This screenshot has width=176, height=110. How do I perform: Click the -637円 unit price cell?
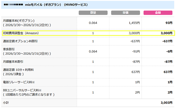tap(135, 41)
